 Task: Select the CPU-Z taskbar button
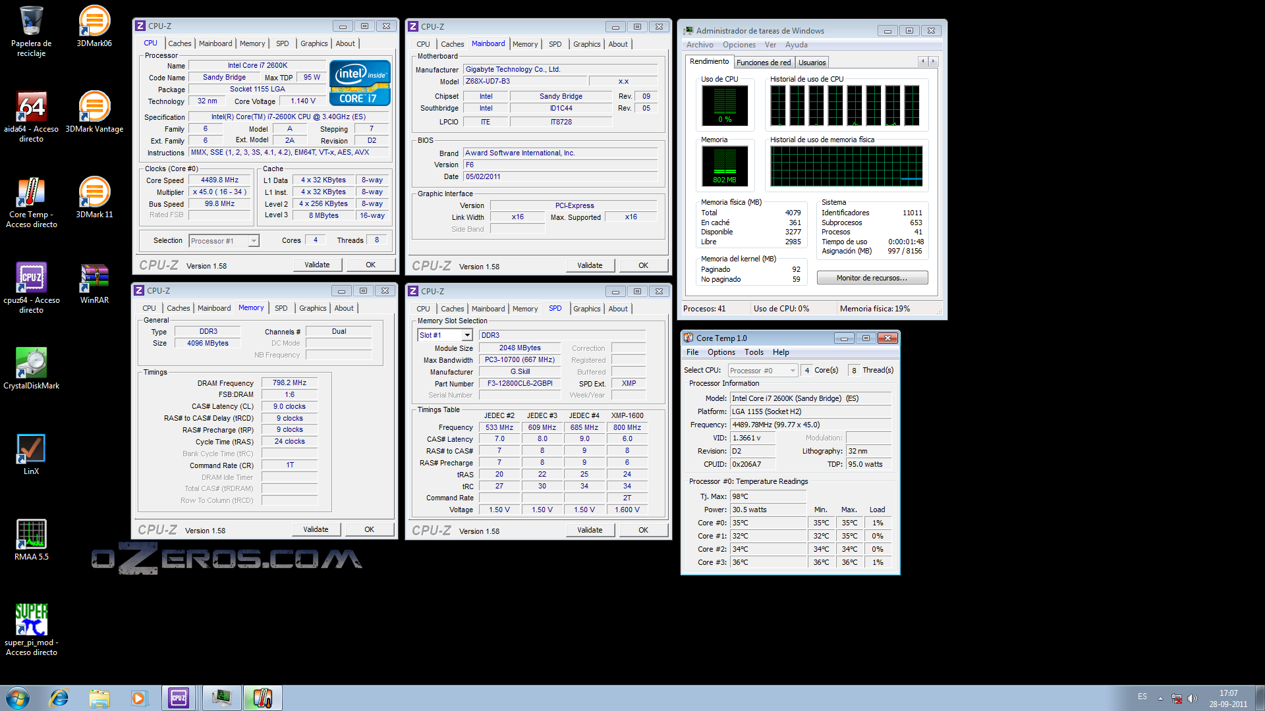[x=179, y=698]
